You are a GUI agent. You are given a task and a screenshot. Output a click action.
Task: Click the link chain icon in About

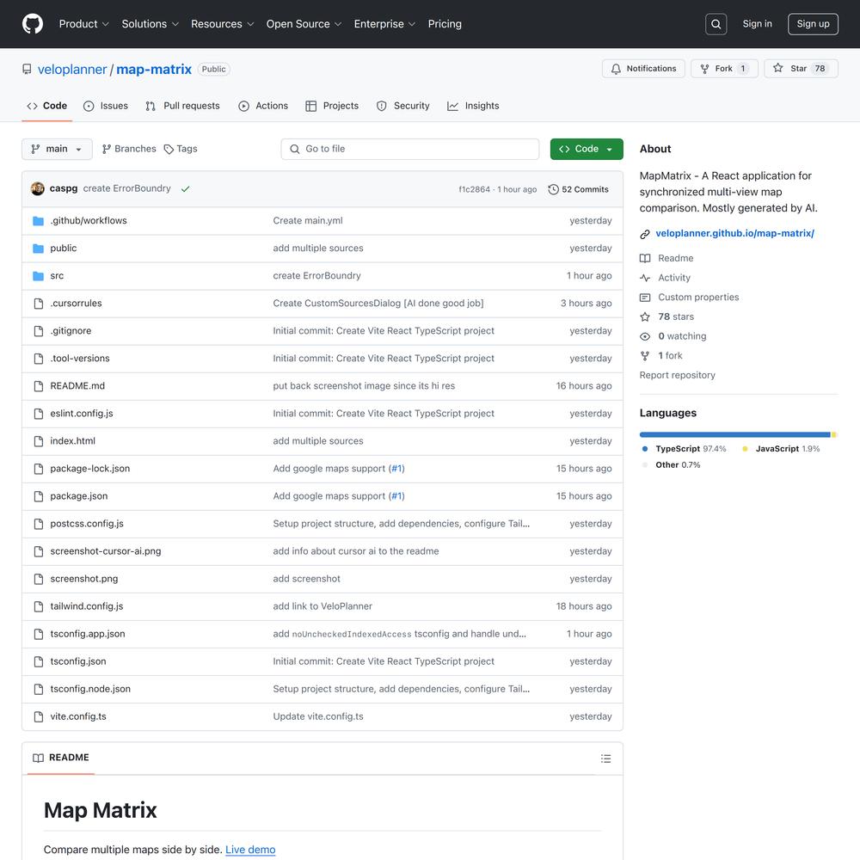pos(645,234)
